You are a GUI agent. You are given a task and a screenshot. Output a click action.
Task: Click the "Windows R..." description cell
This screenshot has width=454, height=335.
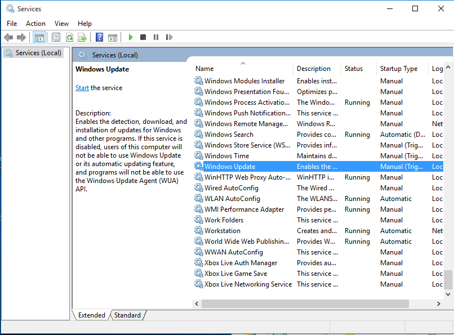[x=316, y=123]
